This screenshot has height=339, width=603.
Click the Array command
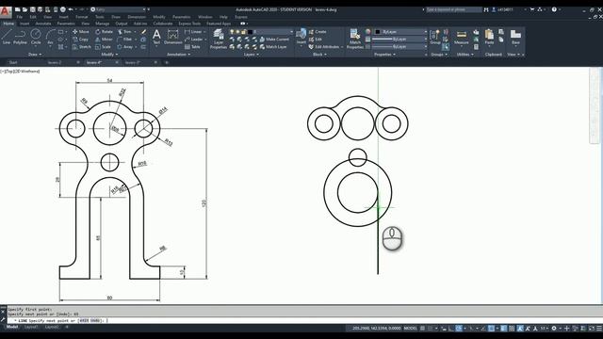125,47
